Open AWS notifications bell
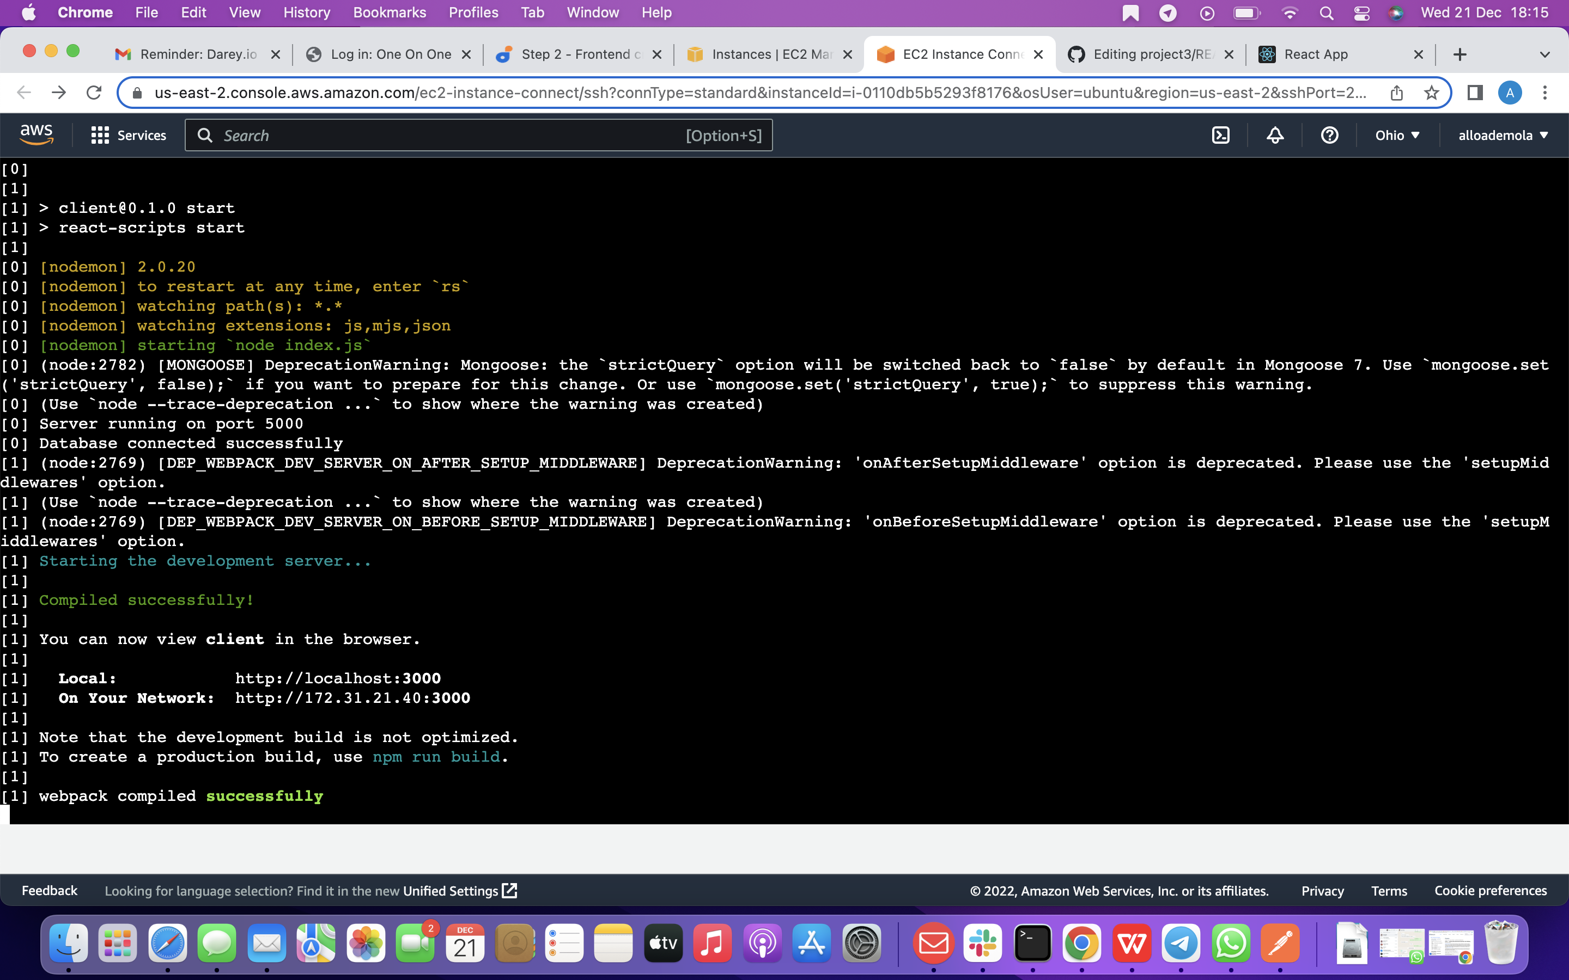The height and width of the screenshot is (980, 1569). [x=1274, y=135]
